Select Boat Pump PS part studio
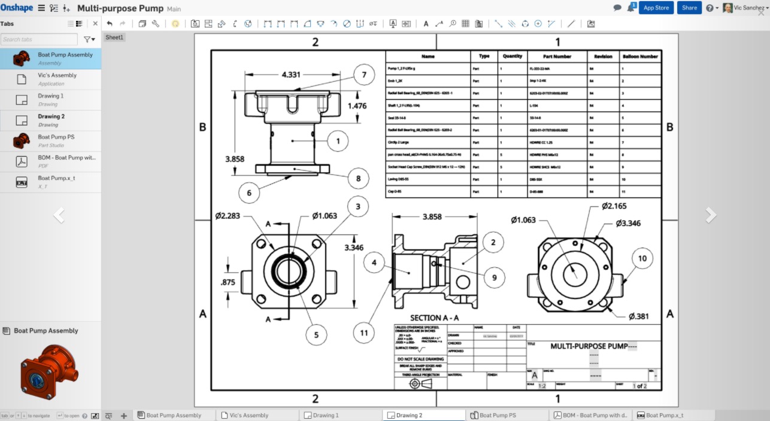This screenshot has width=770, height=421. pyautogui.click(x=50, y=141)
